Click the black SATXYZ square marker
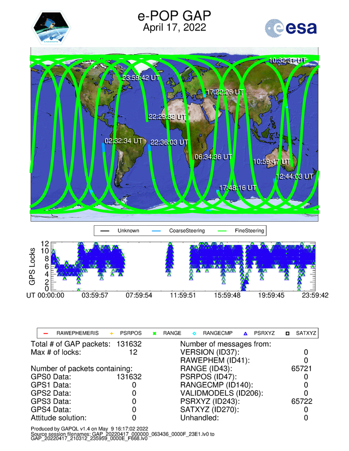This screenshot has width=349, height=451. pos(288,333)
